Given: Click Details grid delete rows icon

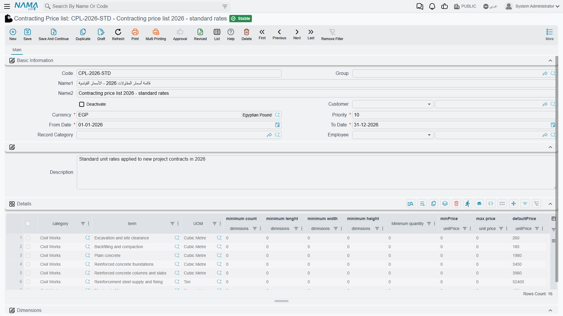Looking at the screenshot, I should click(457, 204).
